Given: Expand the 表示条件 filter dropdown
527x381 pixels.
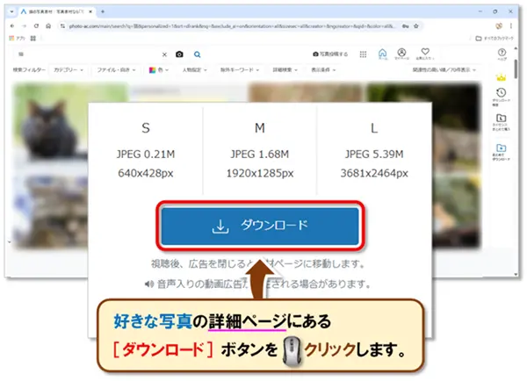Looking at the screenshot, I should point(323,70).
